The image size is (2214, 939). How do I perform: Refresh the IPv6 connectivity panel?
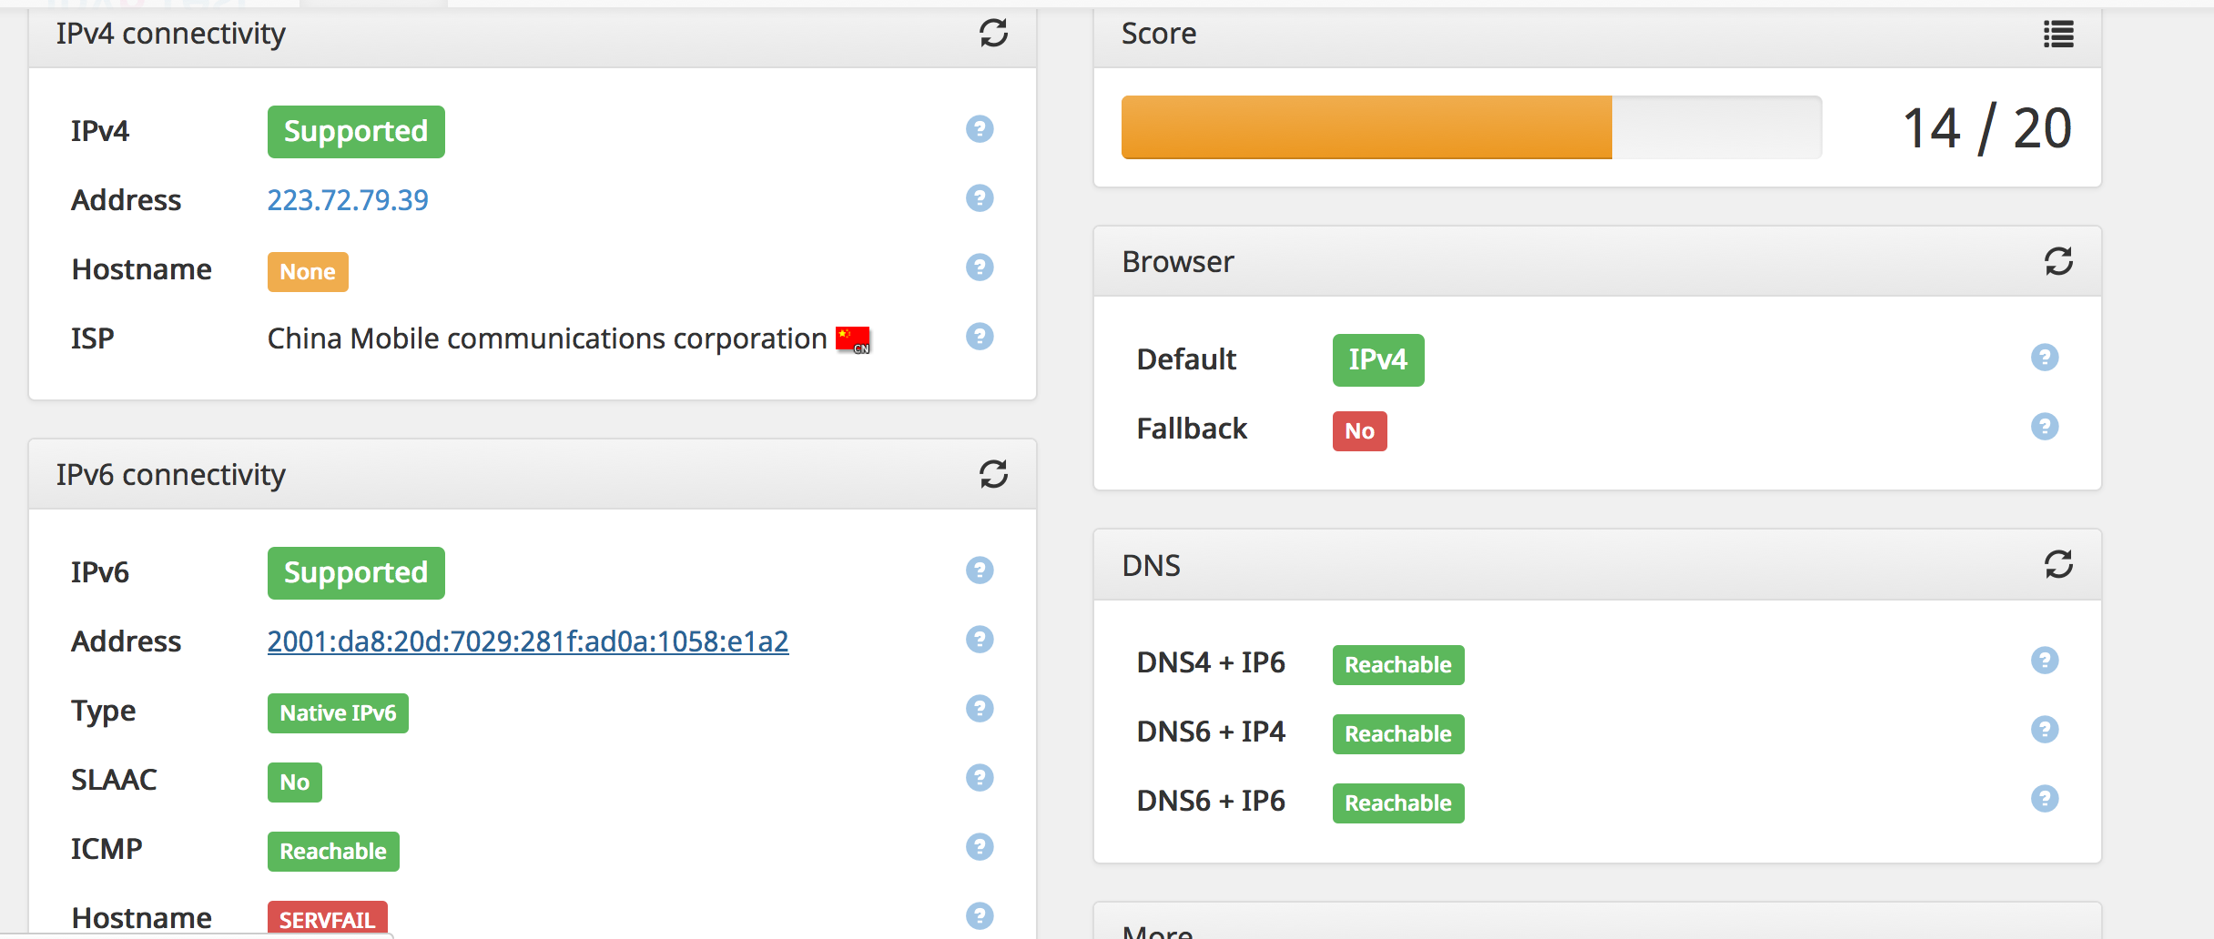pyautogui.click(x=993, y=474)
